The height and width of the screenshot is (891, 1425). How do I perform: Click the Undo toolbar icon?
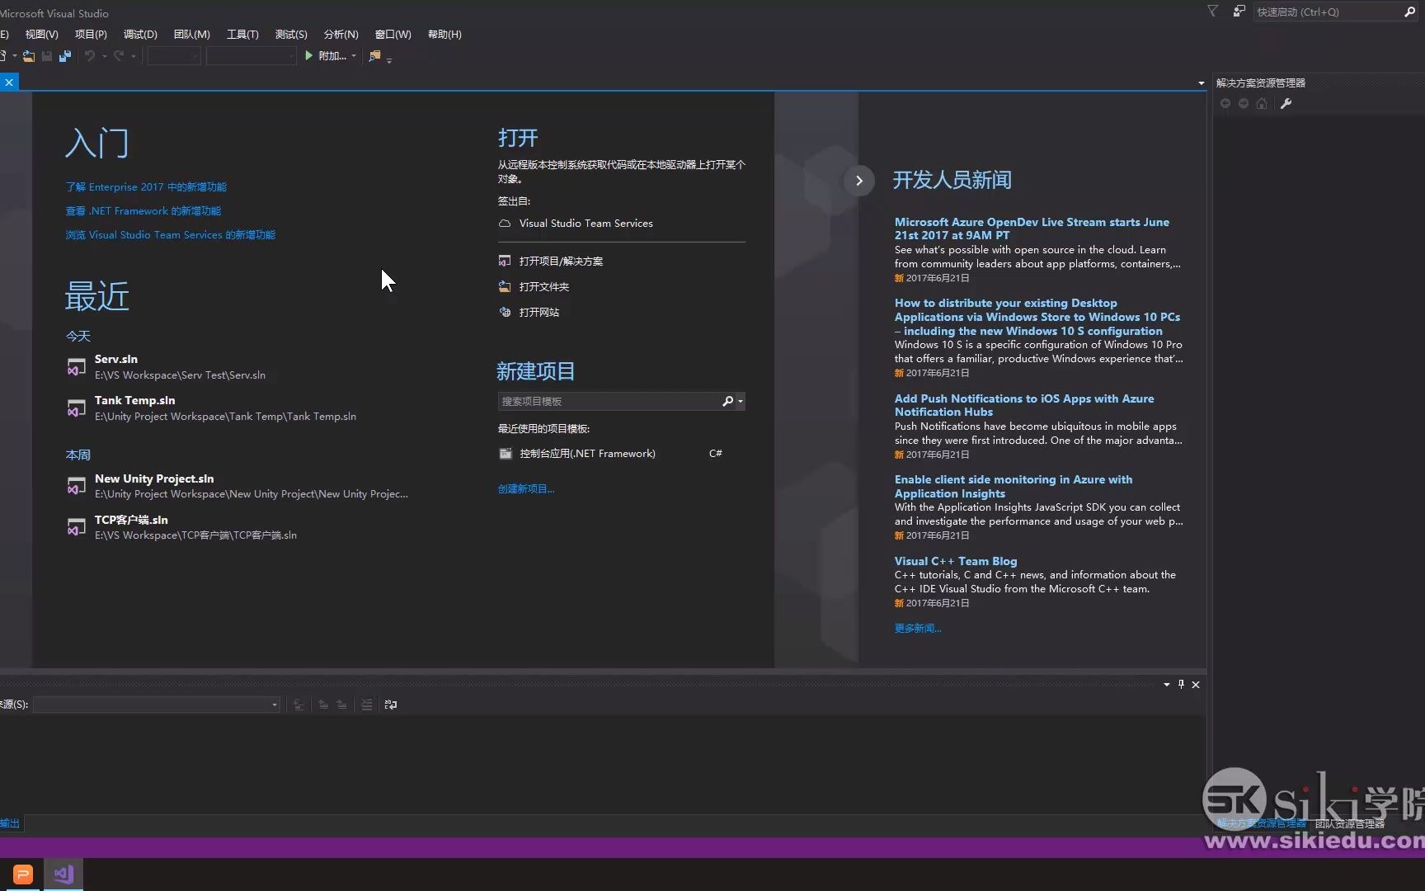click(89, 56)
